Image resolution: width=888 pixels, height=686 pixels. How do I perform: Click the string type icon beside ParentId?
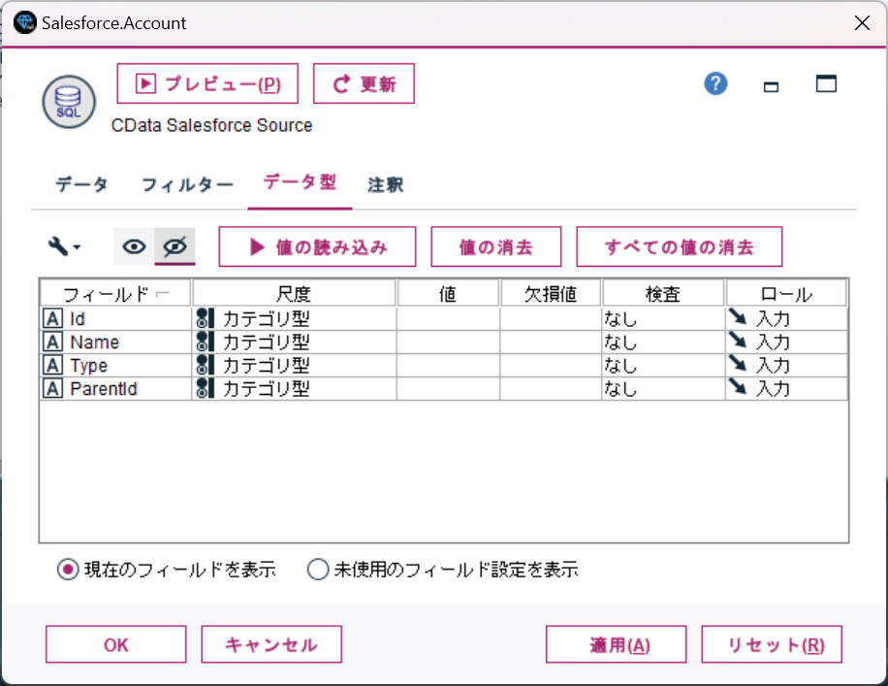(53, 388)
